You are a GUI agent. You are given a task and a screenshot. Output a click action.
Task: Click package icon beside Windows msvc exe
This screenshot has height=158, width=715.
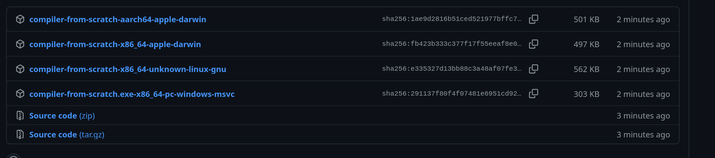click(x=20, y=94)
